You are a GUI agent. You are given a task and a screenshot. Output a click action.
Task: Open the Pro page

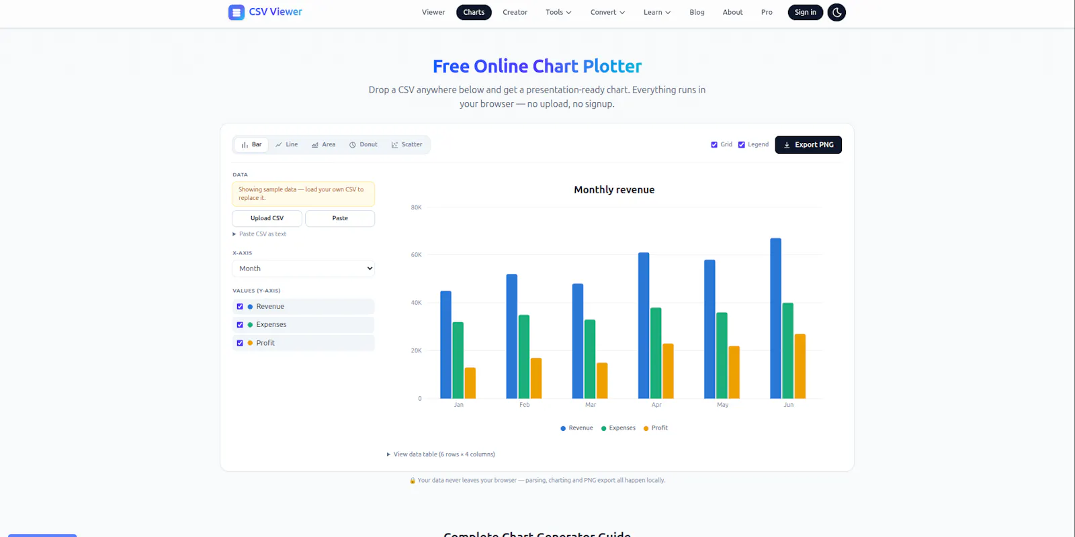point(767,12)
